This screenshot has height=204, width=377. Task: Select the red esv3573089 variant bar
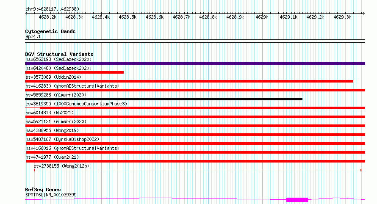point(189,81)
